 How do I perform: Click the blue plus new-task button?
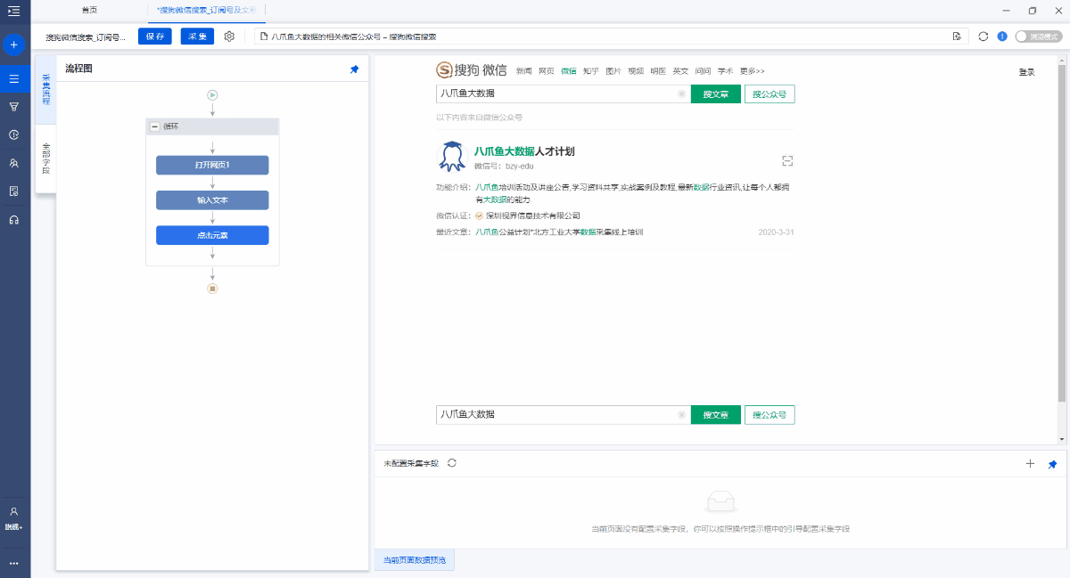point(13,45)
